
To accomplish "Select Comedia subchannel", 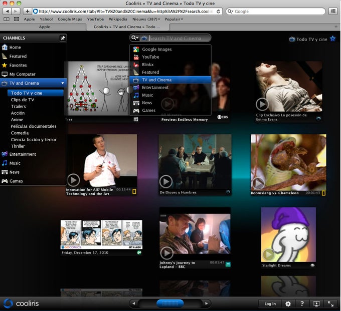I will [20, 133].
